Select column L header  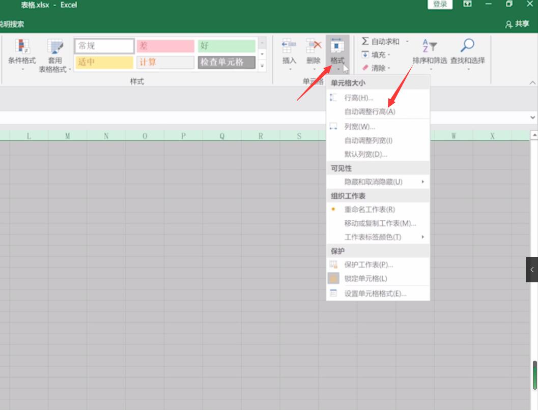tap(29, 136)
